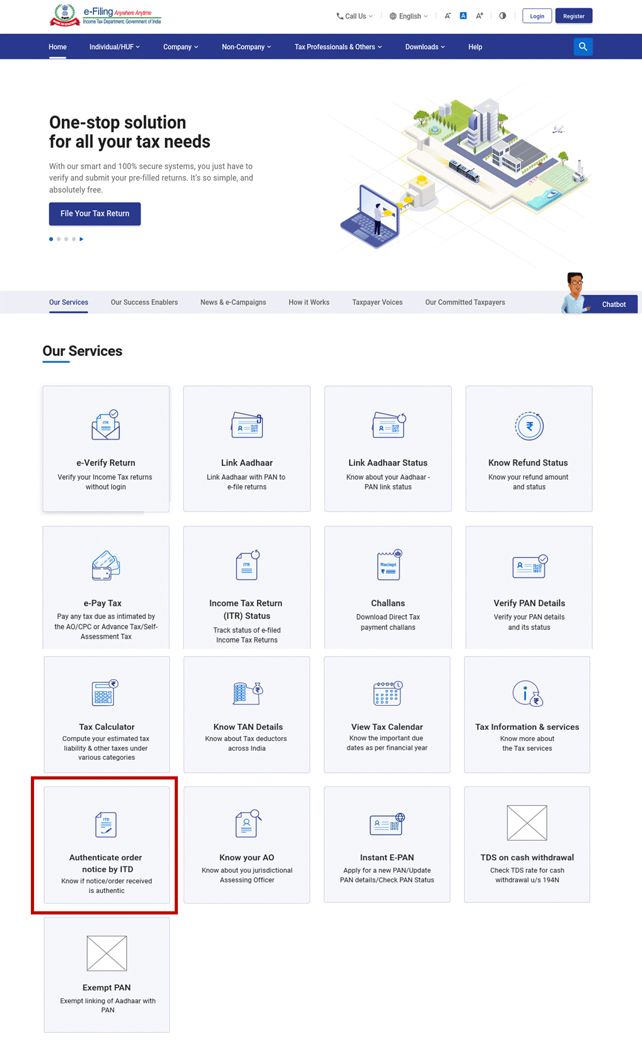Select the e-Pay Tax wallet icon
642x1045 pixels.
[106, 566]
